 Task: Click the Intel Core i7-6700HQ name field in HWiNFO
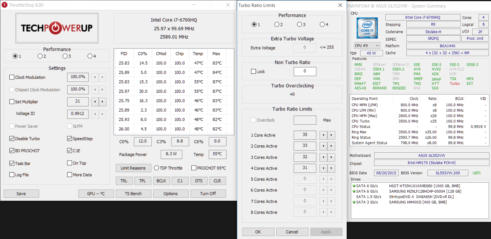point(423,17)
